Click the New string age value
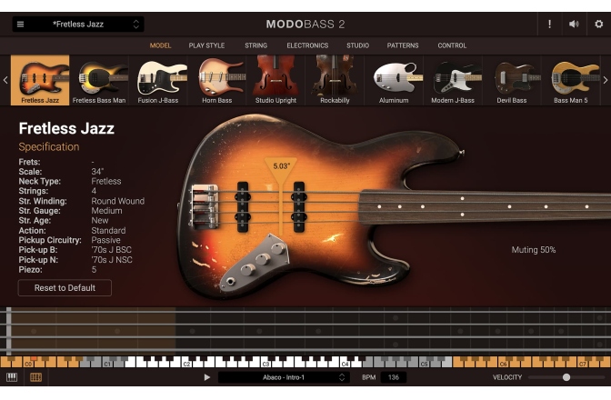Screen dimensions: 611x400 [x=100, y=220]
